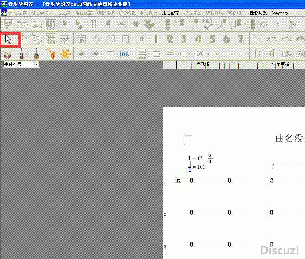Open the piano keyboard panel

(51, 25)
